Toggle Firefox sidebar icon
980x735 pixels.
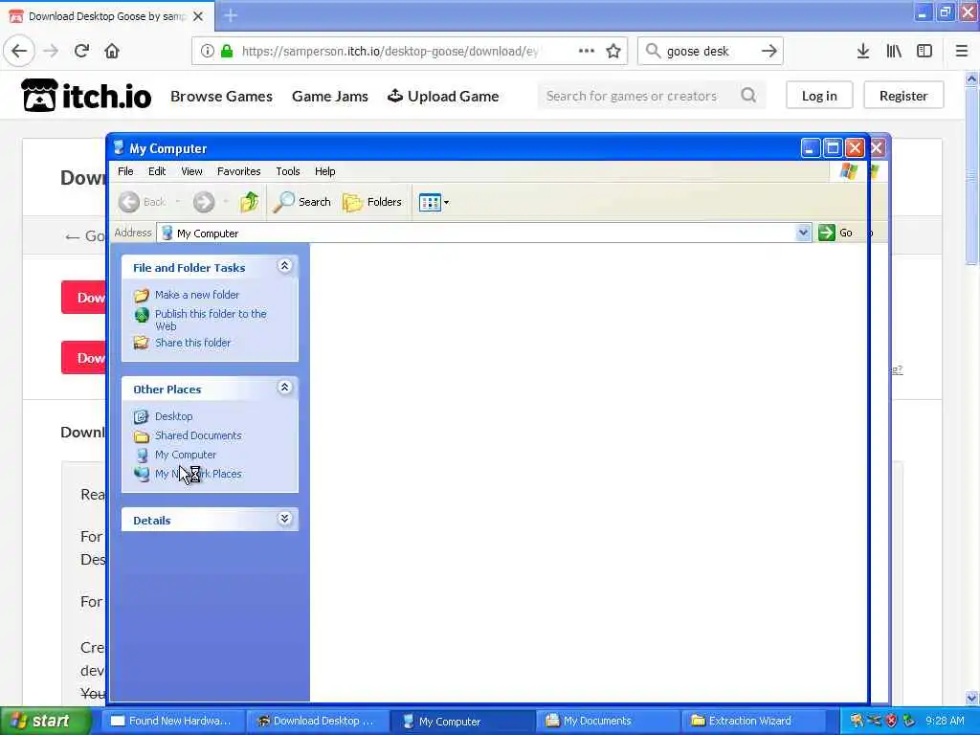coord(924,51)
